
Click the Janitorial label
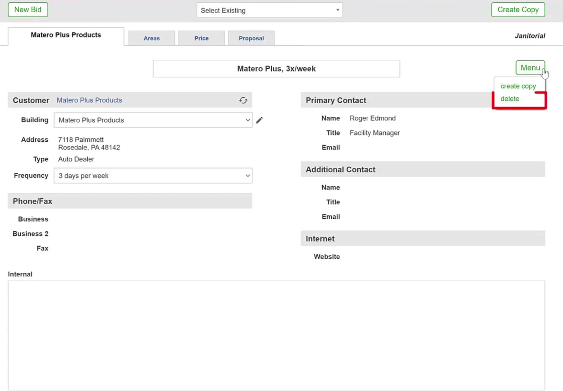(x=530, y=36)
